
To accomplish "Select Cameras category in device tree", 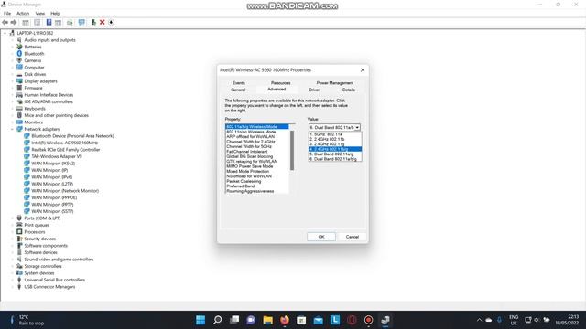I will click(33, 60).
